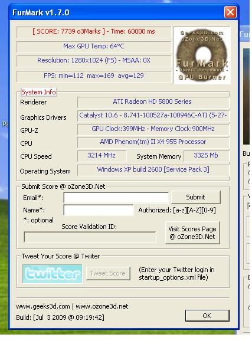This screenshot has width=252, height=344.
Task: Click the Tweet Your Score @ Twiiter group title
Action: pyautogui.click(x=61, y=256)
